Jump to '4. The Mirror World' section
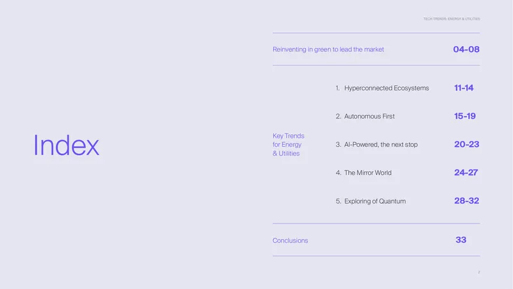The height and width of the screenshot is (289, 513). click(364, 172)
